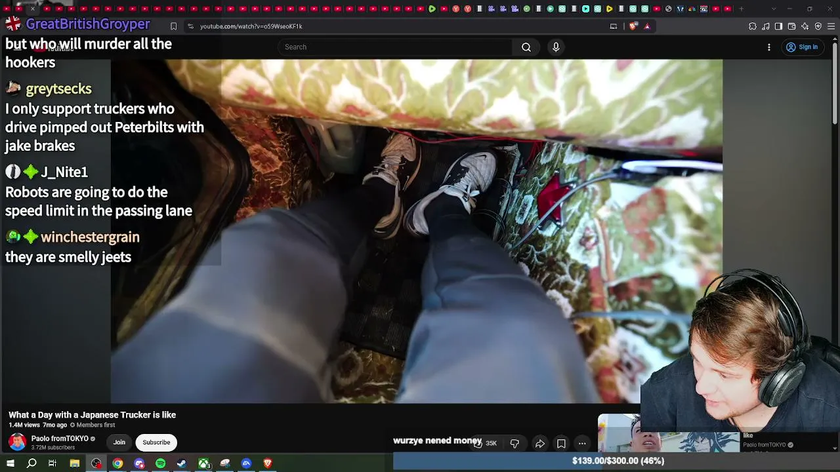Start voice search with the microphone icon

pyautogui.click(x=556, y=47)
